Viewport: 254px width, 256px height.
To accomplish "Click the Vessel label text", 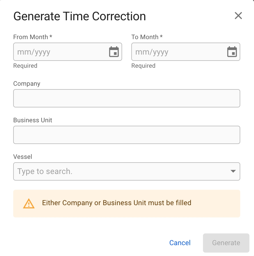I will [23, 157].
